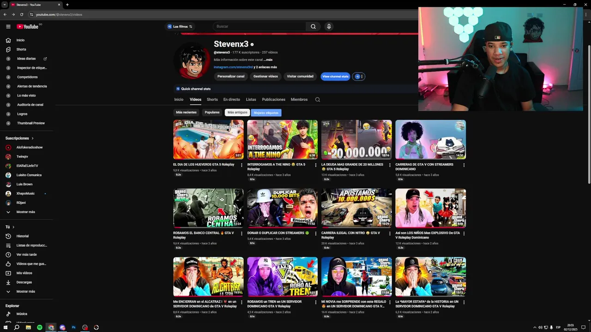Open Competidores in the sidebar
Viewport: 591px width, 332px height.
tap(26, 77)
